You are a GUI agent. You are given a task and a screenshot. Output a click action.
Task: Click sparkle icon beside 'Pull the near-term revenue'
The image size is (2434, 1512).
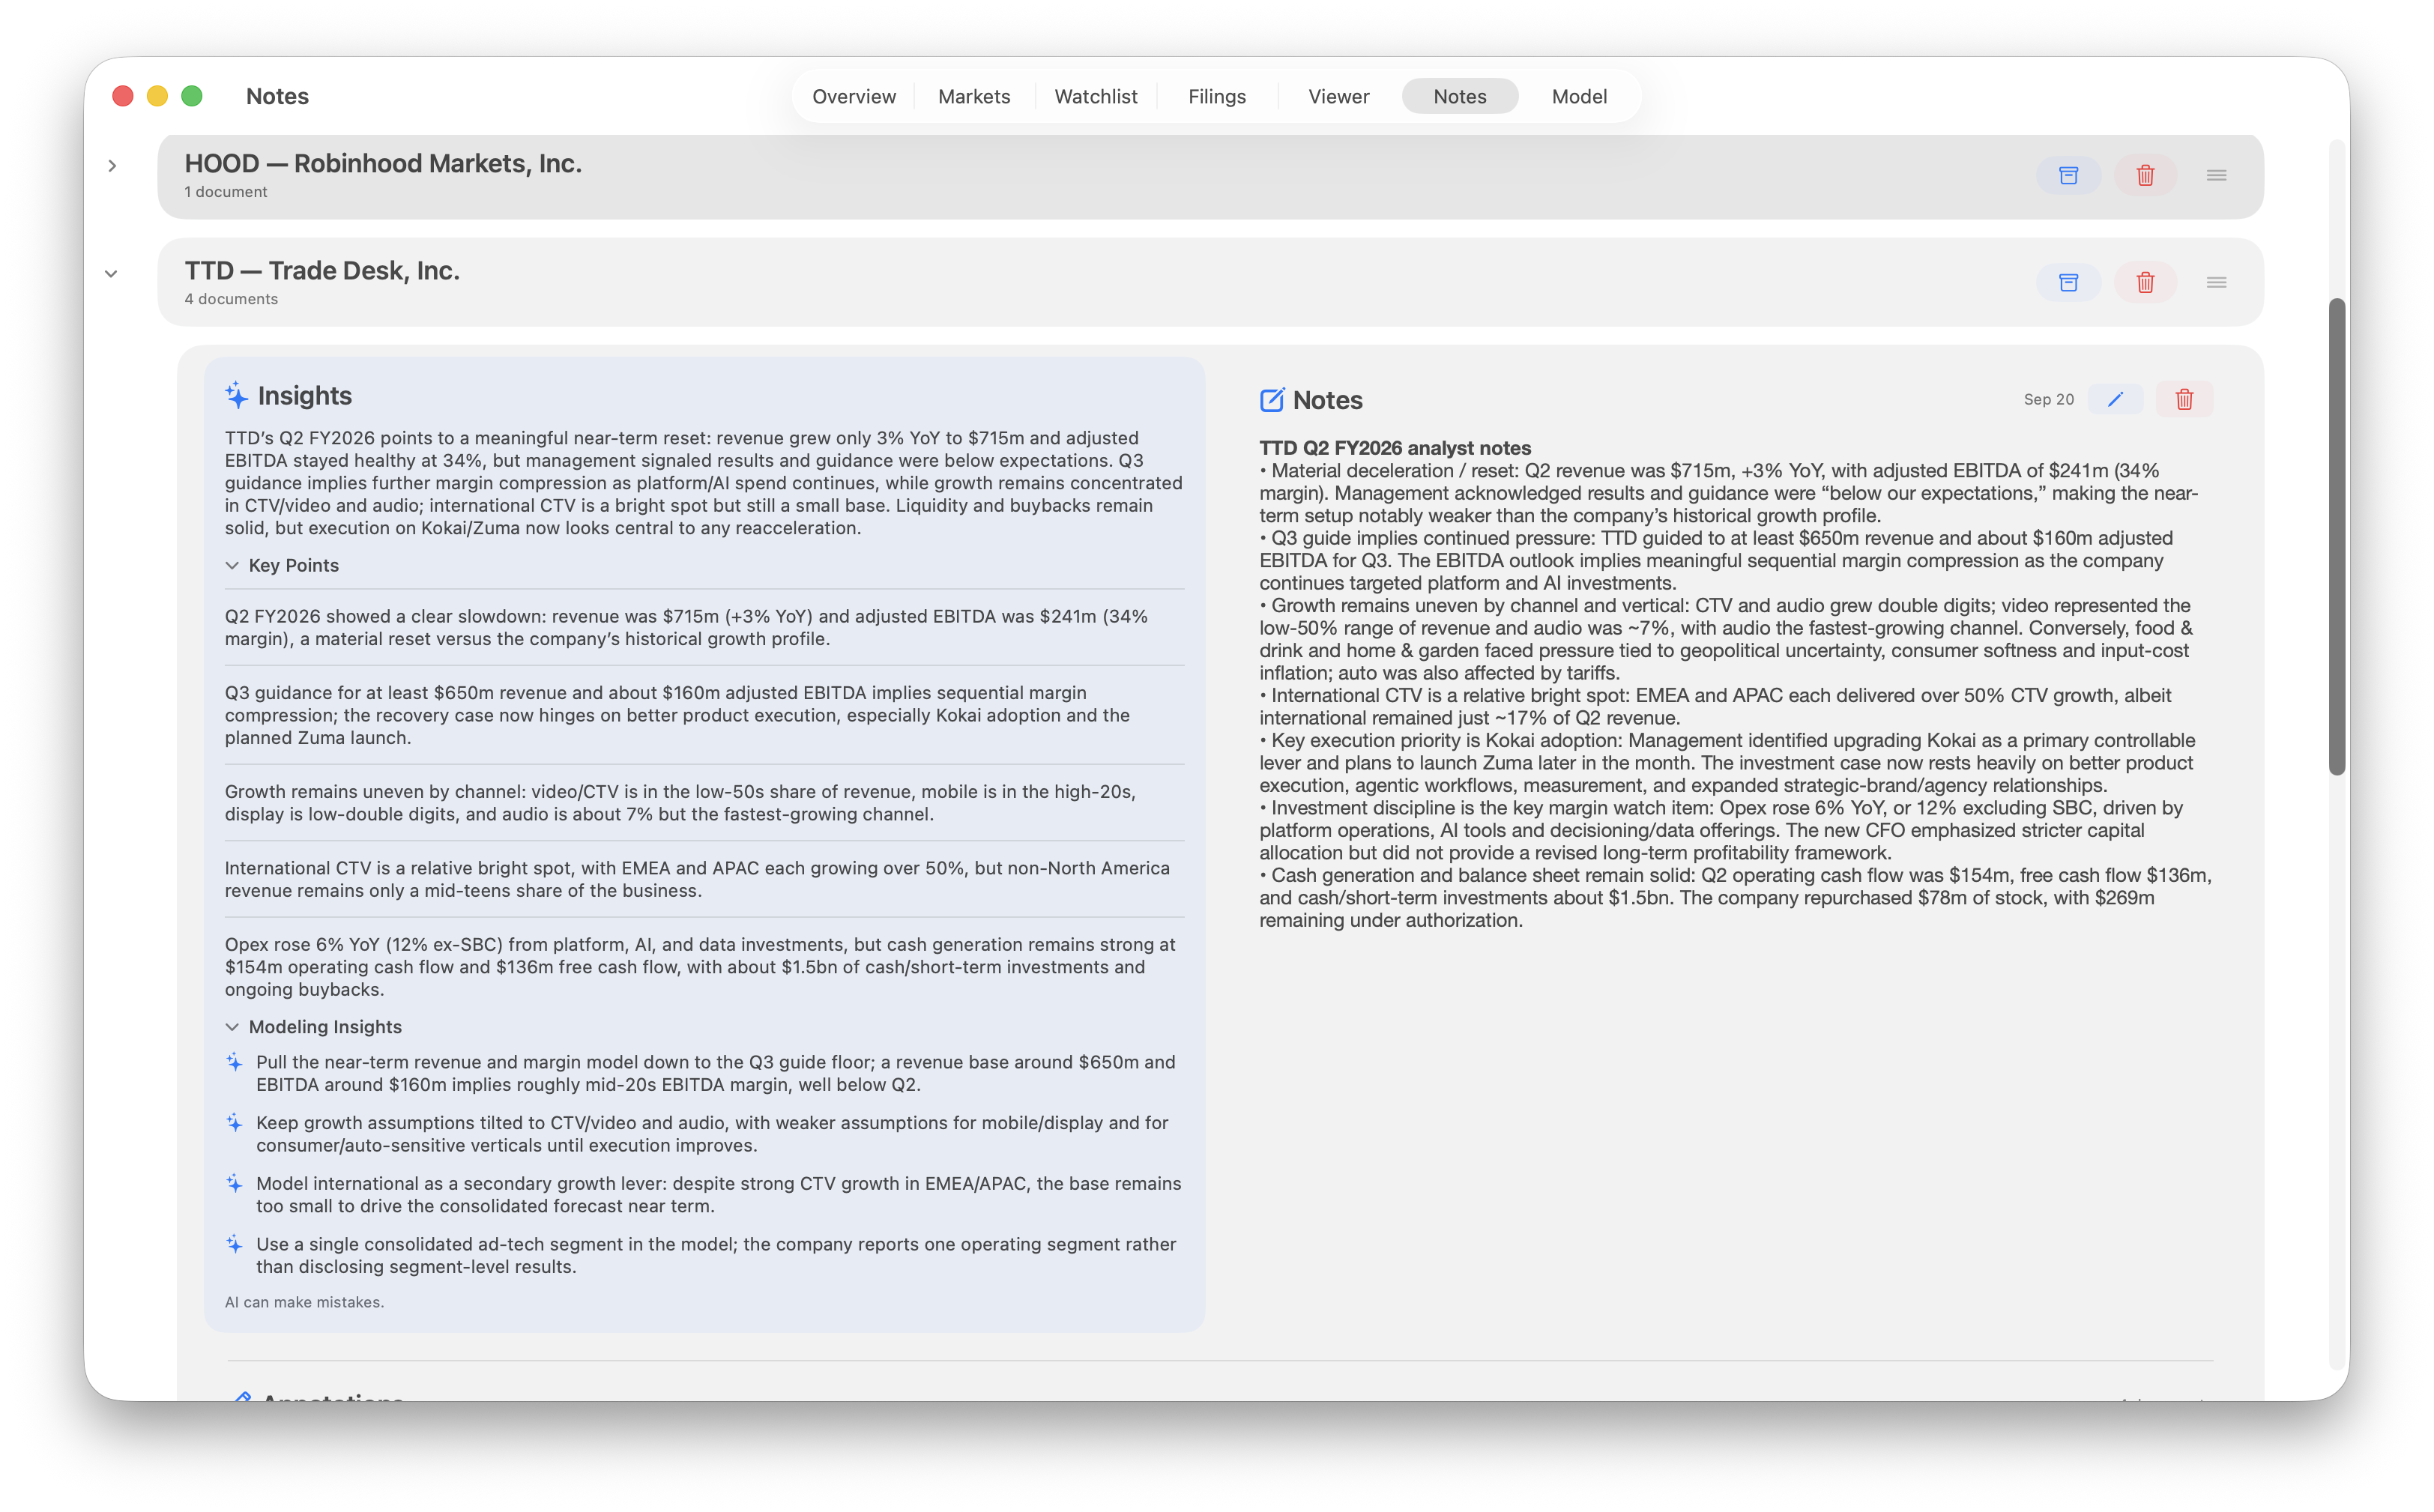[x=234, y=1062]
